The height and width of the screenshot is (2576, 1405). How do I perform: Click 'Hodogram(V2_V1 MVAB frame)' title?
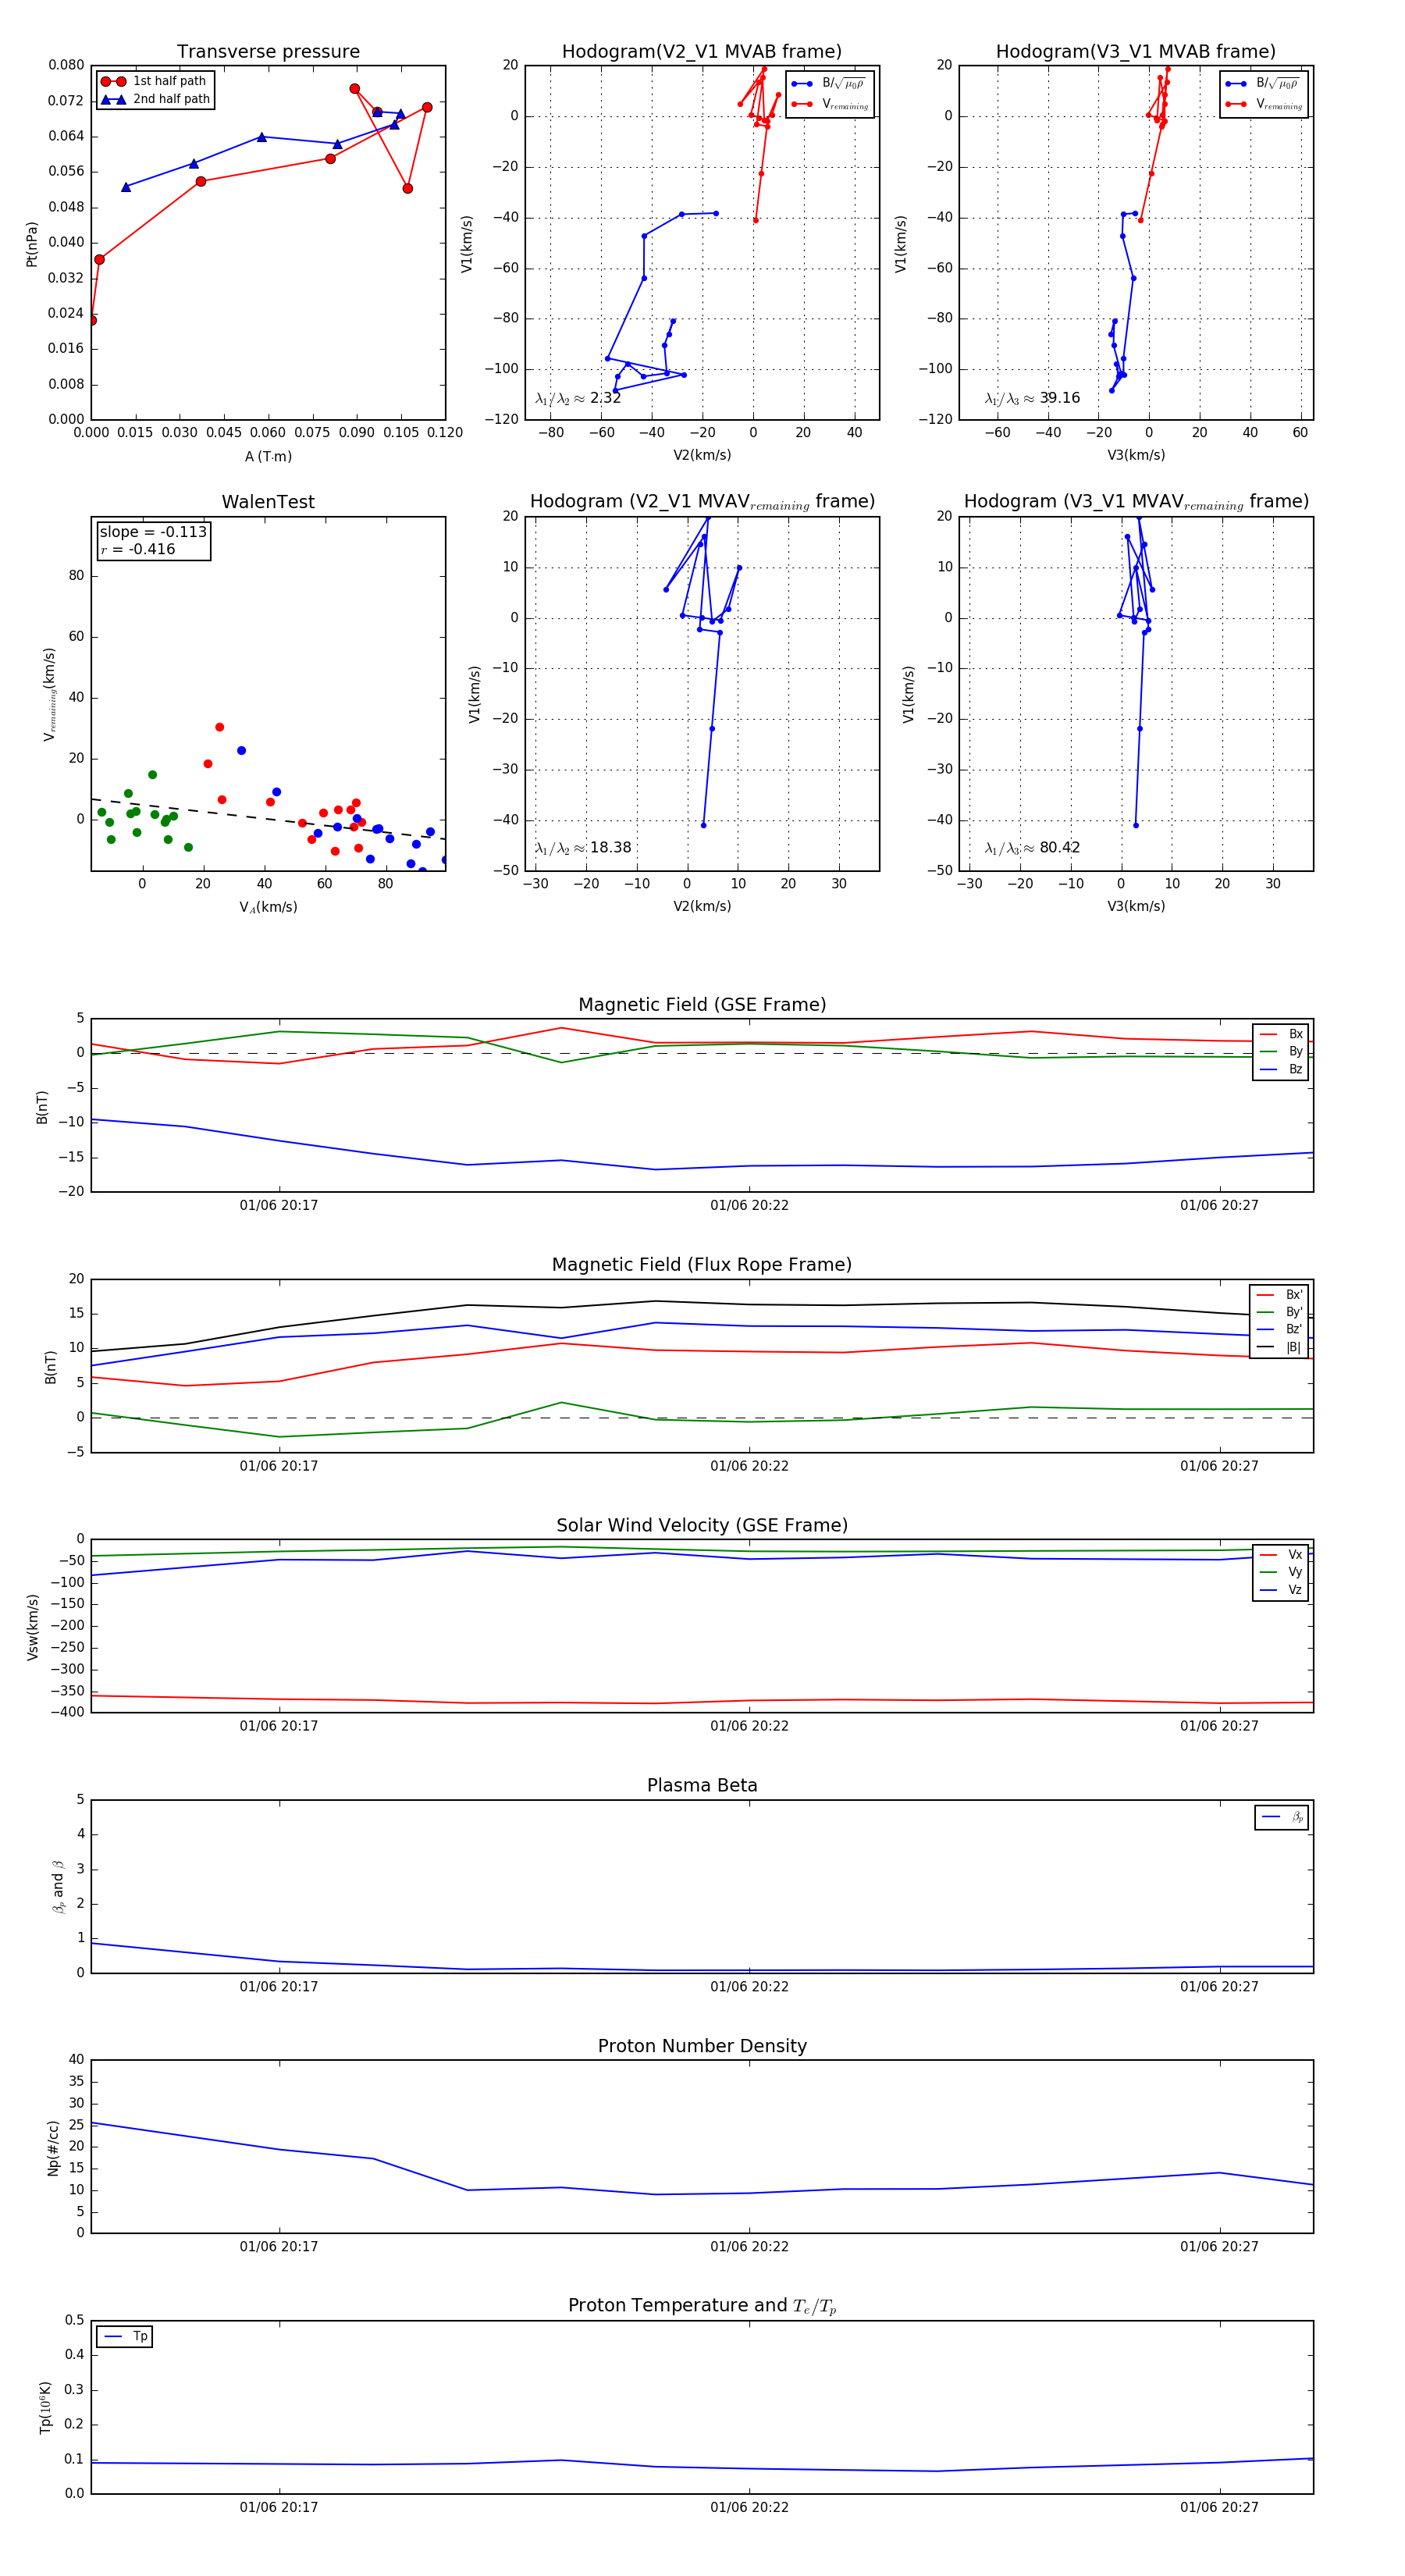[x=701, y=52]
